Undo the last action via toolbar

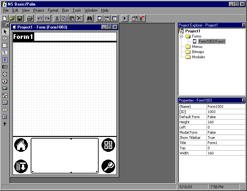[40, 18]
